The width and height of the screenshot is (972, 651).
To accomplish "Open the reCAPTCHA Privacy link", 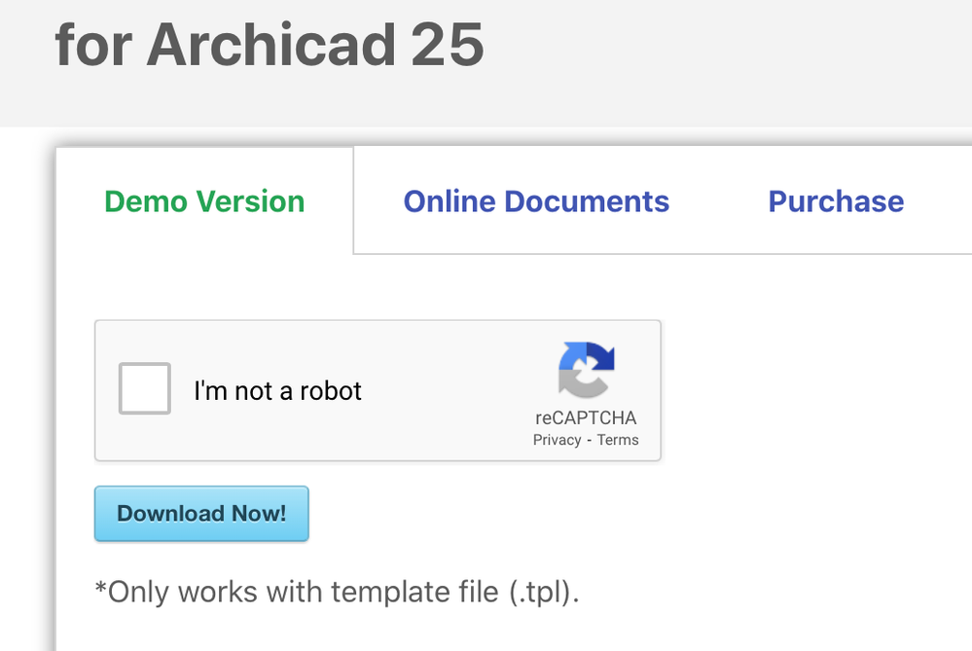I will (557, 440).
